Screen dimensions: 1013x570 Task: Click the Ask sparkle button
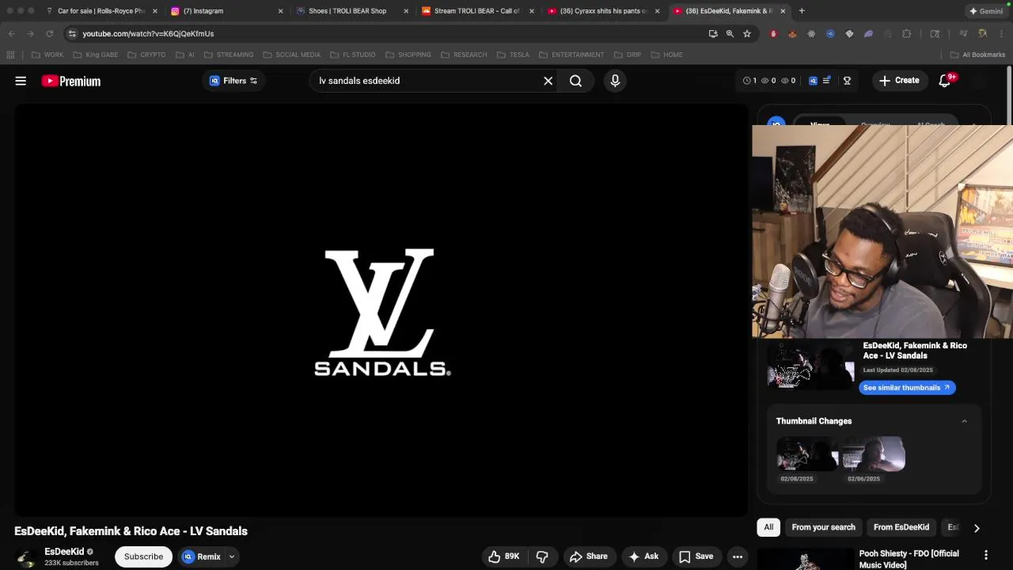point(643,557)
